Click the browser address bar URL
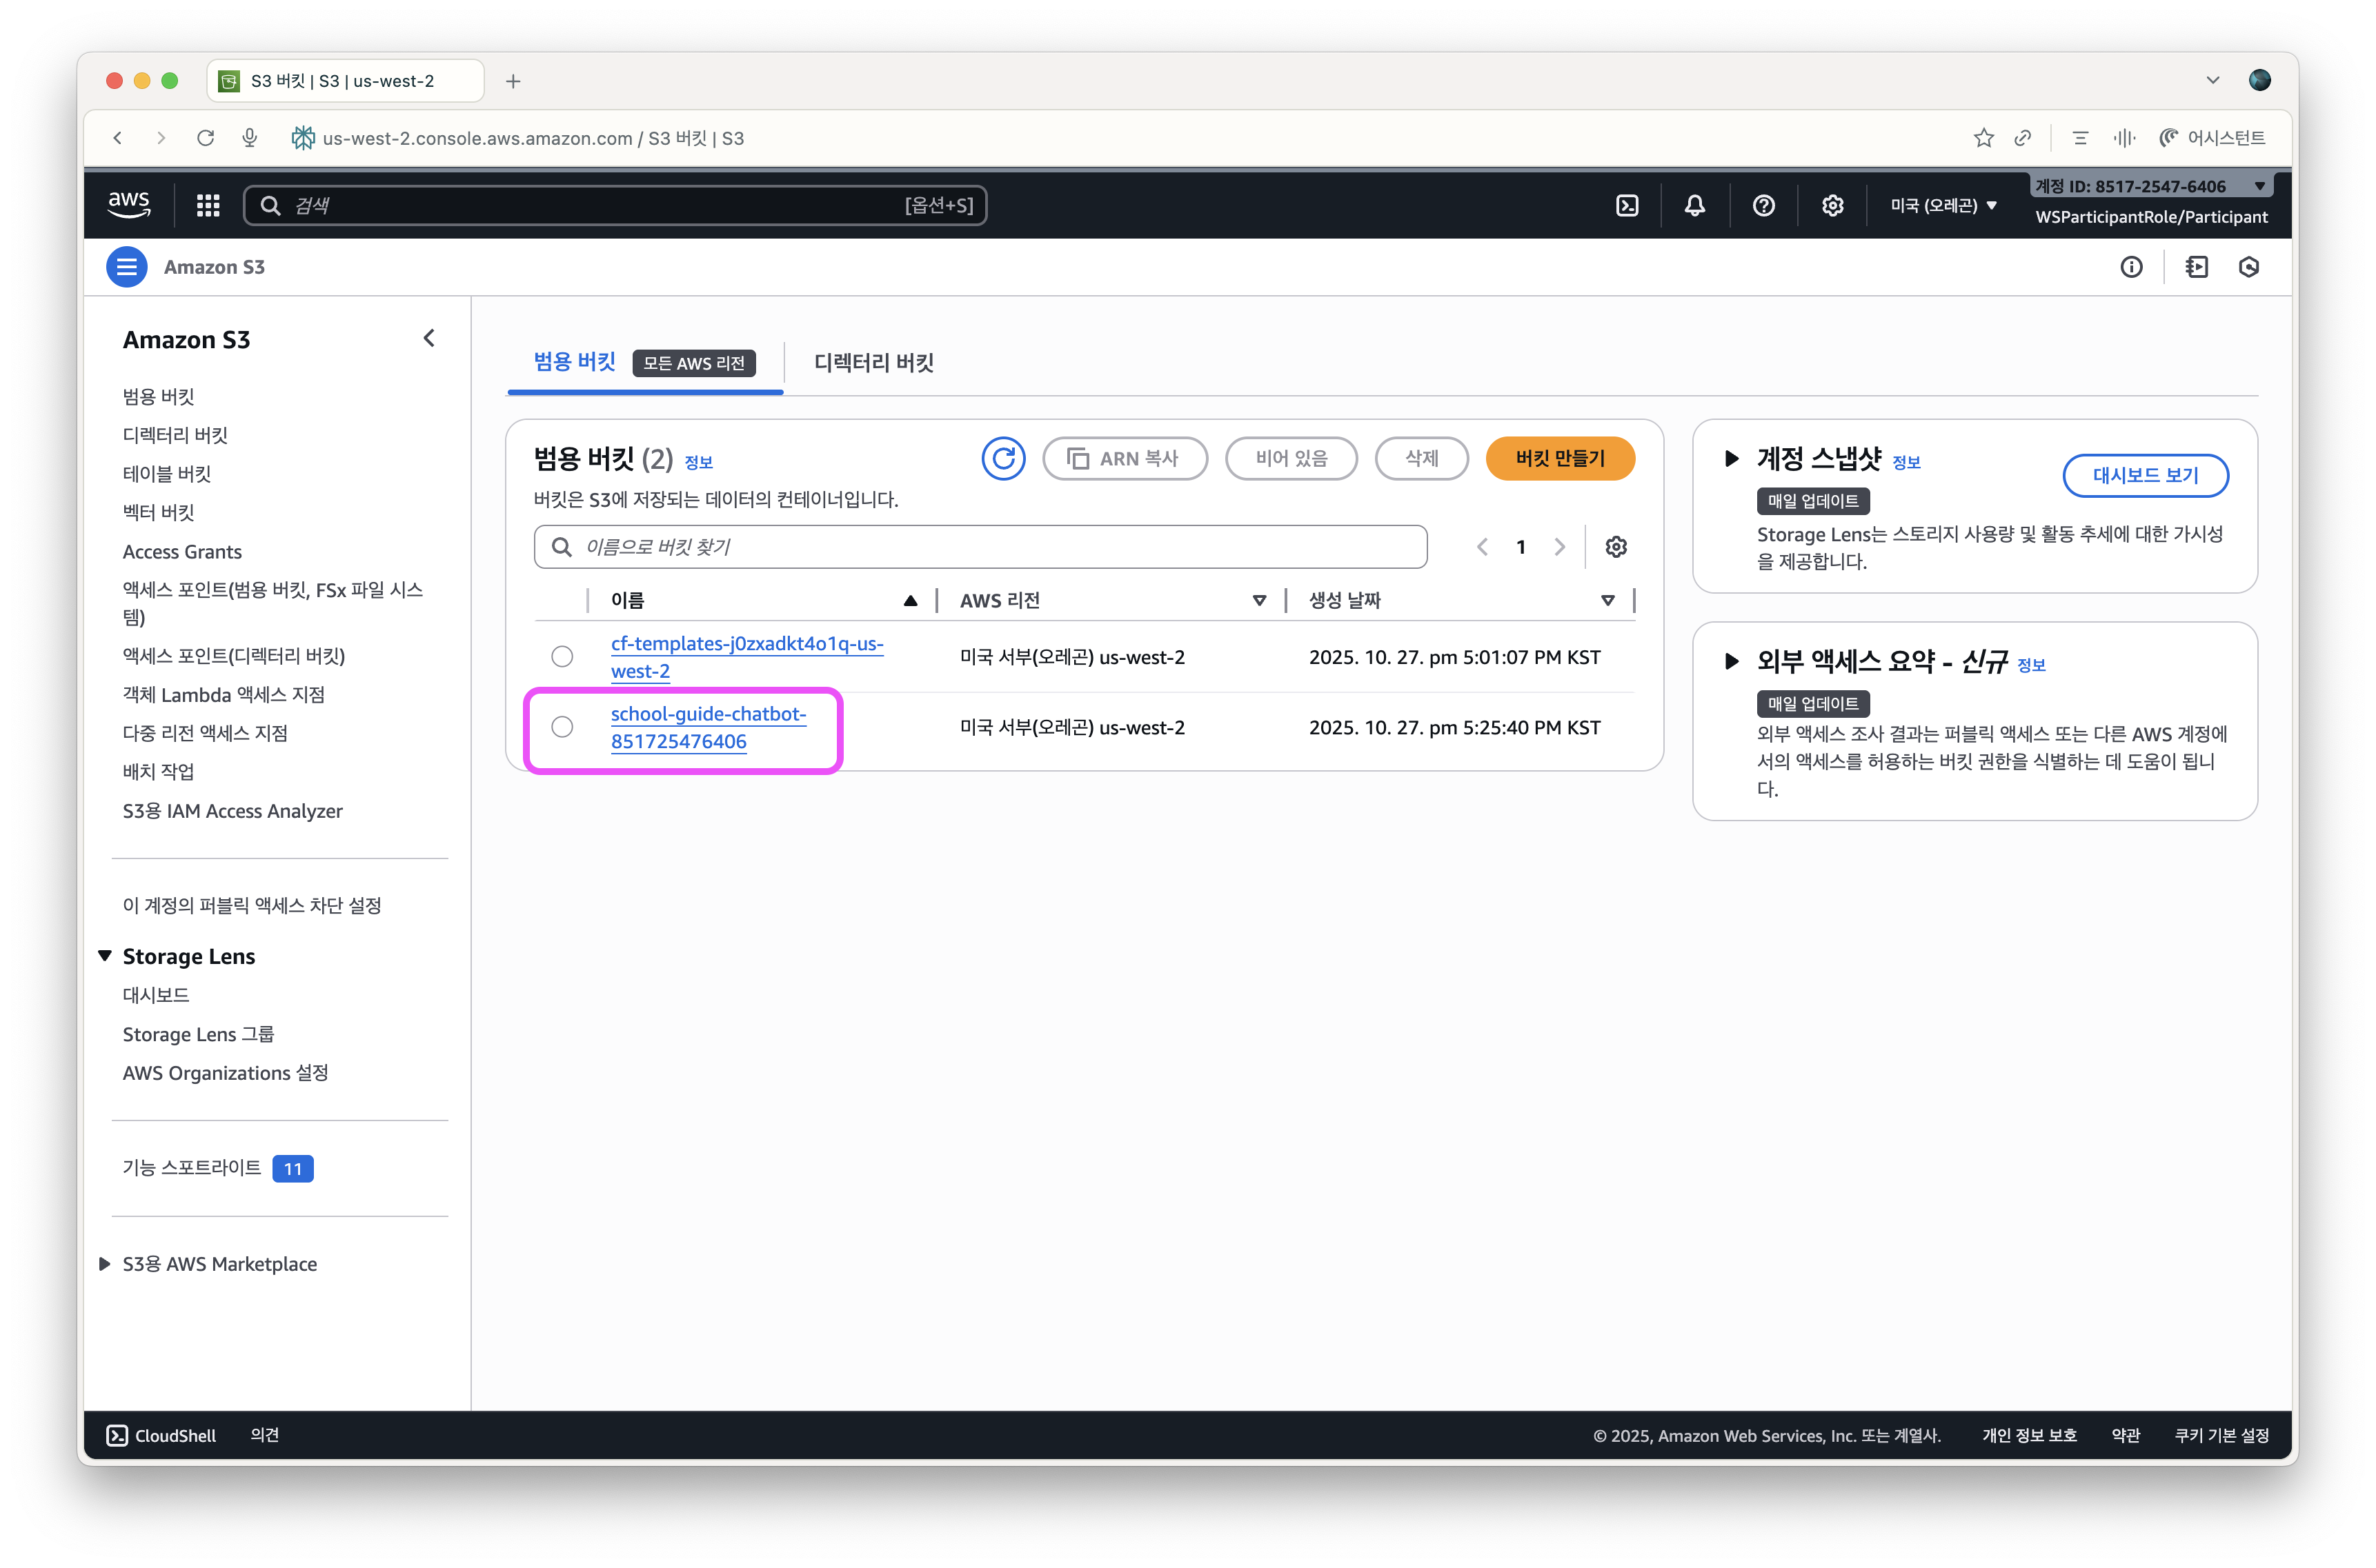Screen dimensions: 2376x1568 [x=533, y=138]
